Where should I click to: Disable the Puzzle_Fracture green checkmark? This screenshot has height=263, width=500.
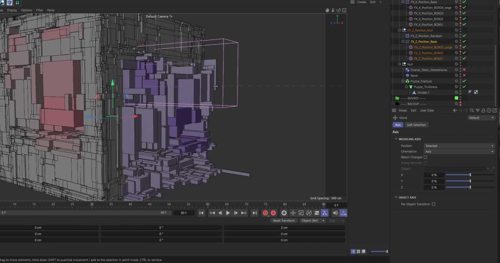click(x=464, y=81)
